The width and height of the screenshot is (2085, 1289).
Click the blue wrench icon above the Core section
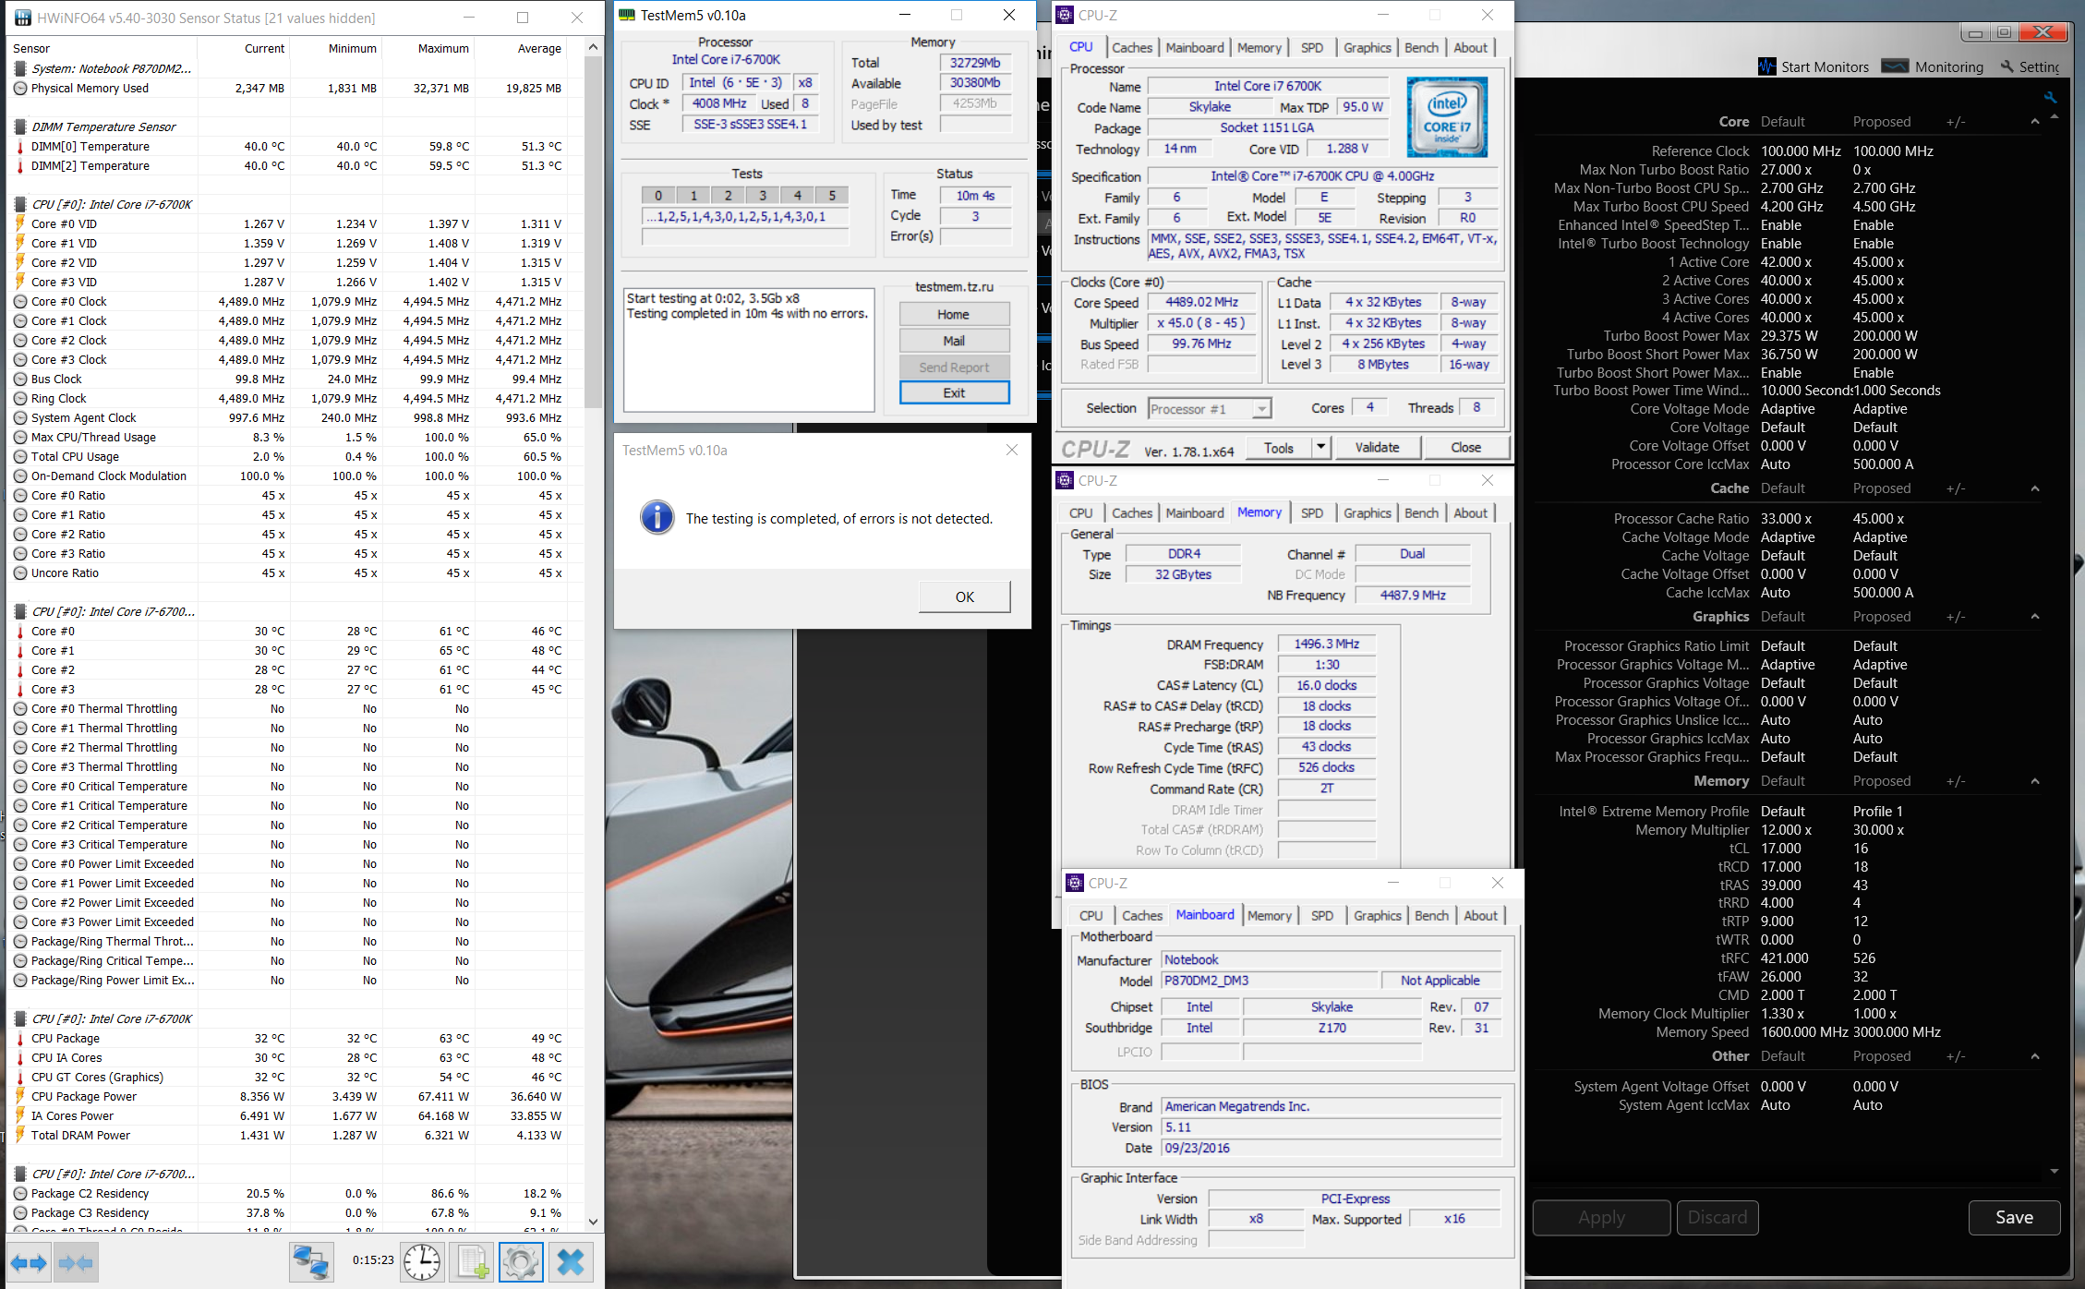[2050, 97]
